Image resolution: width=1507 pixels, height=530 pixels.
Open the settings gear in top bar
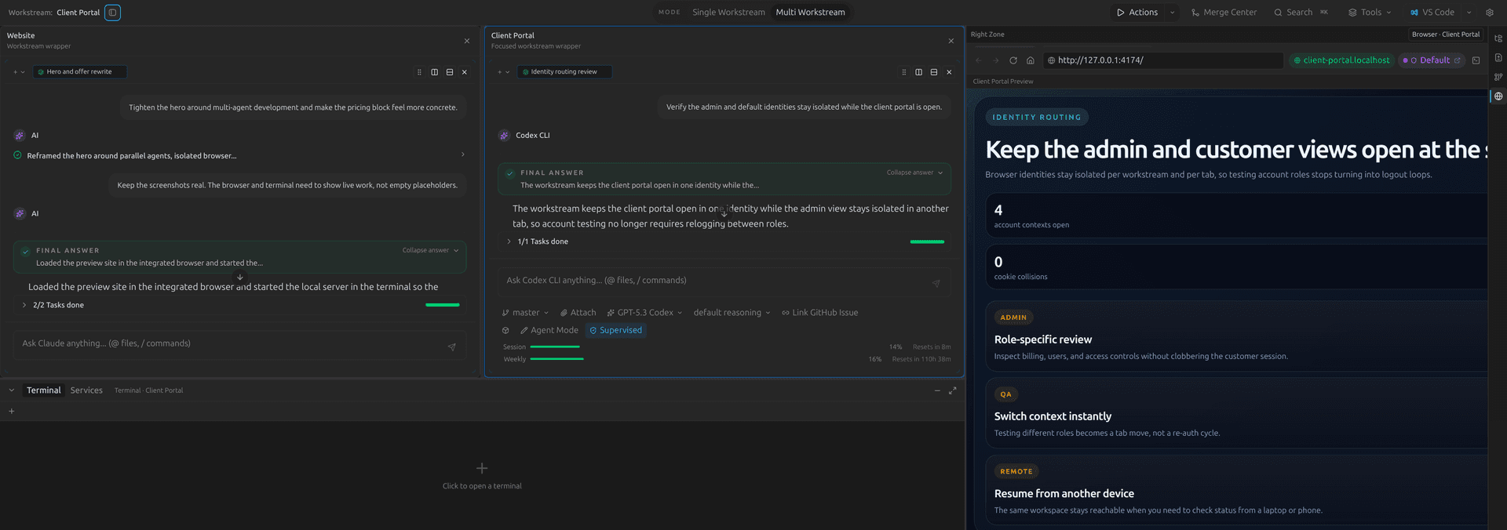[x=1490, y=13]
